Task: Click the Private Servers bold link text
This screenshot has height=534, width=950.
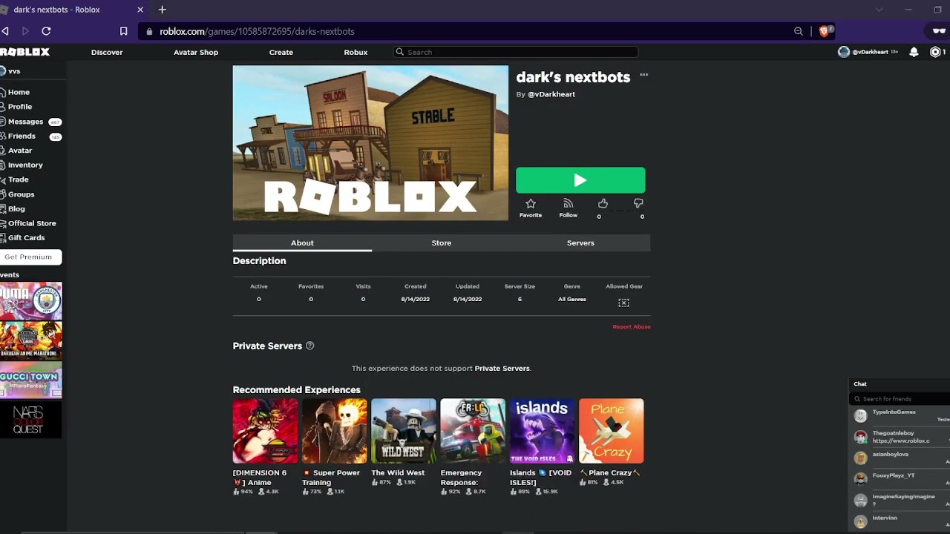Action: coord(502,368)
